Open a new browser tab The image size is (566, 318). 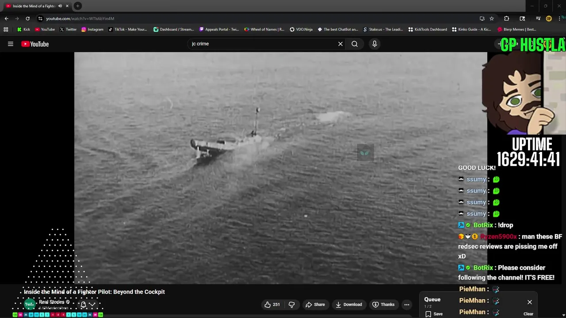77,6
